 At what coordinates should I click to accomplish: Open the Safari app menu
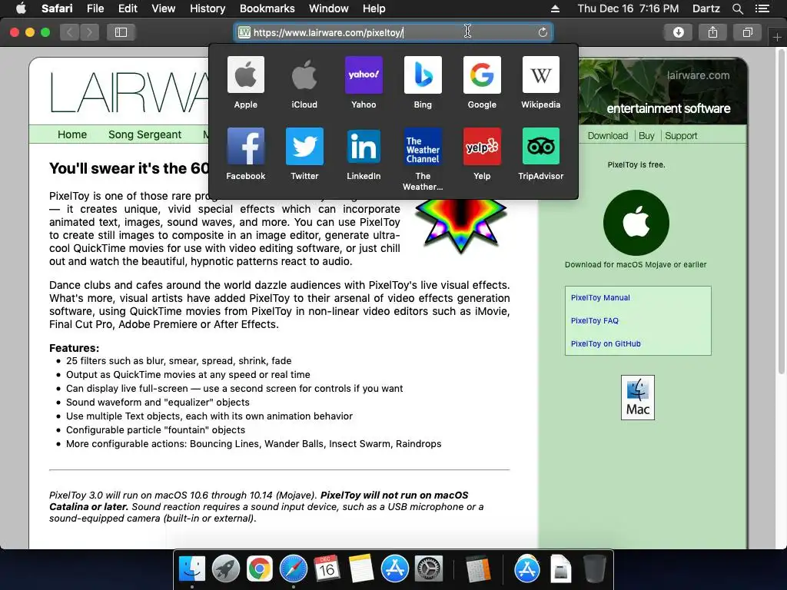[x=57, y=8]
